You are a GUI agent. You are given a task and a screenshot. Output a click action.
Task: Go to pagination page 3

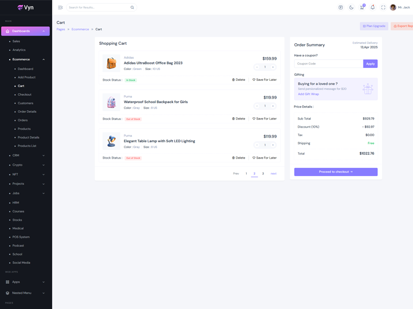click(x=263, y=174)
